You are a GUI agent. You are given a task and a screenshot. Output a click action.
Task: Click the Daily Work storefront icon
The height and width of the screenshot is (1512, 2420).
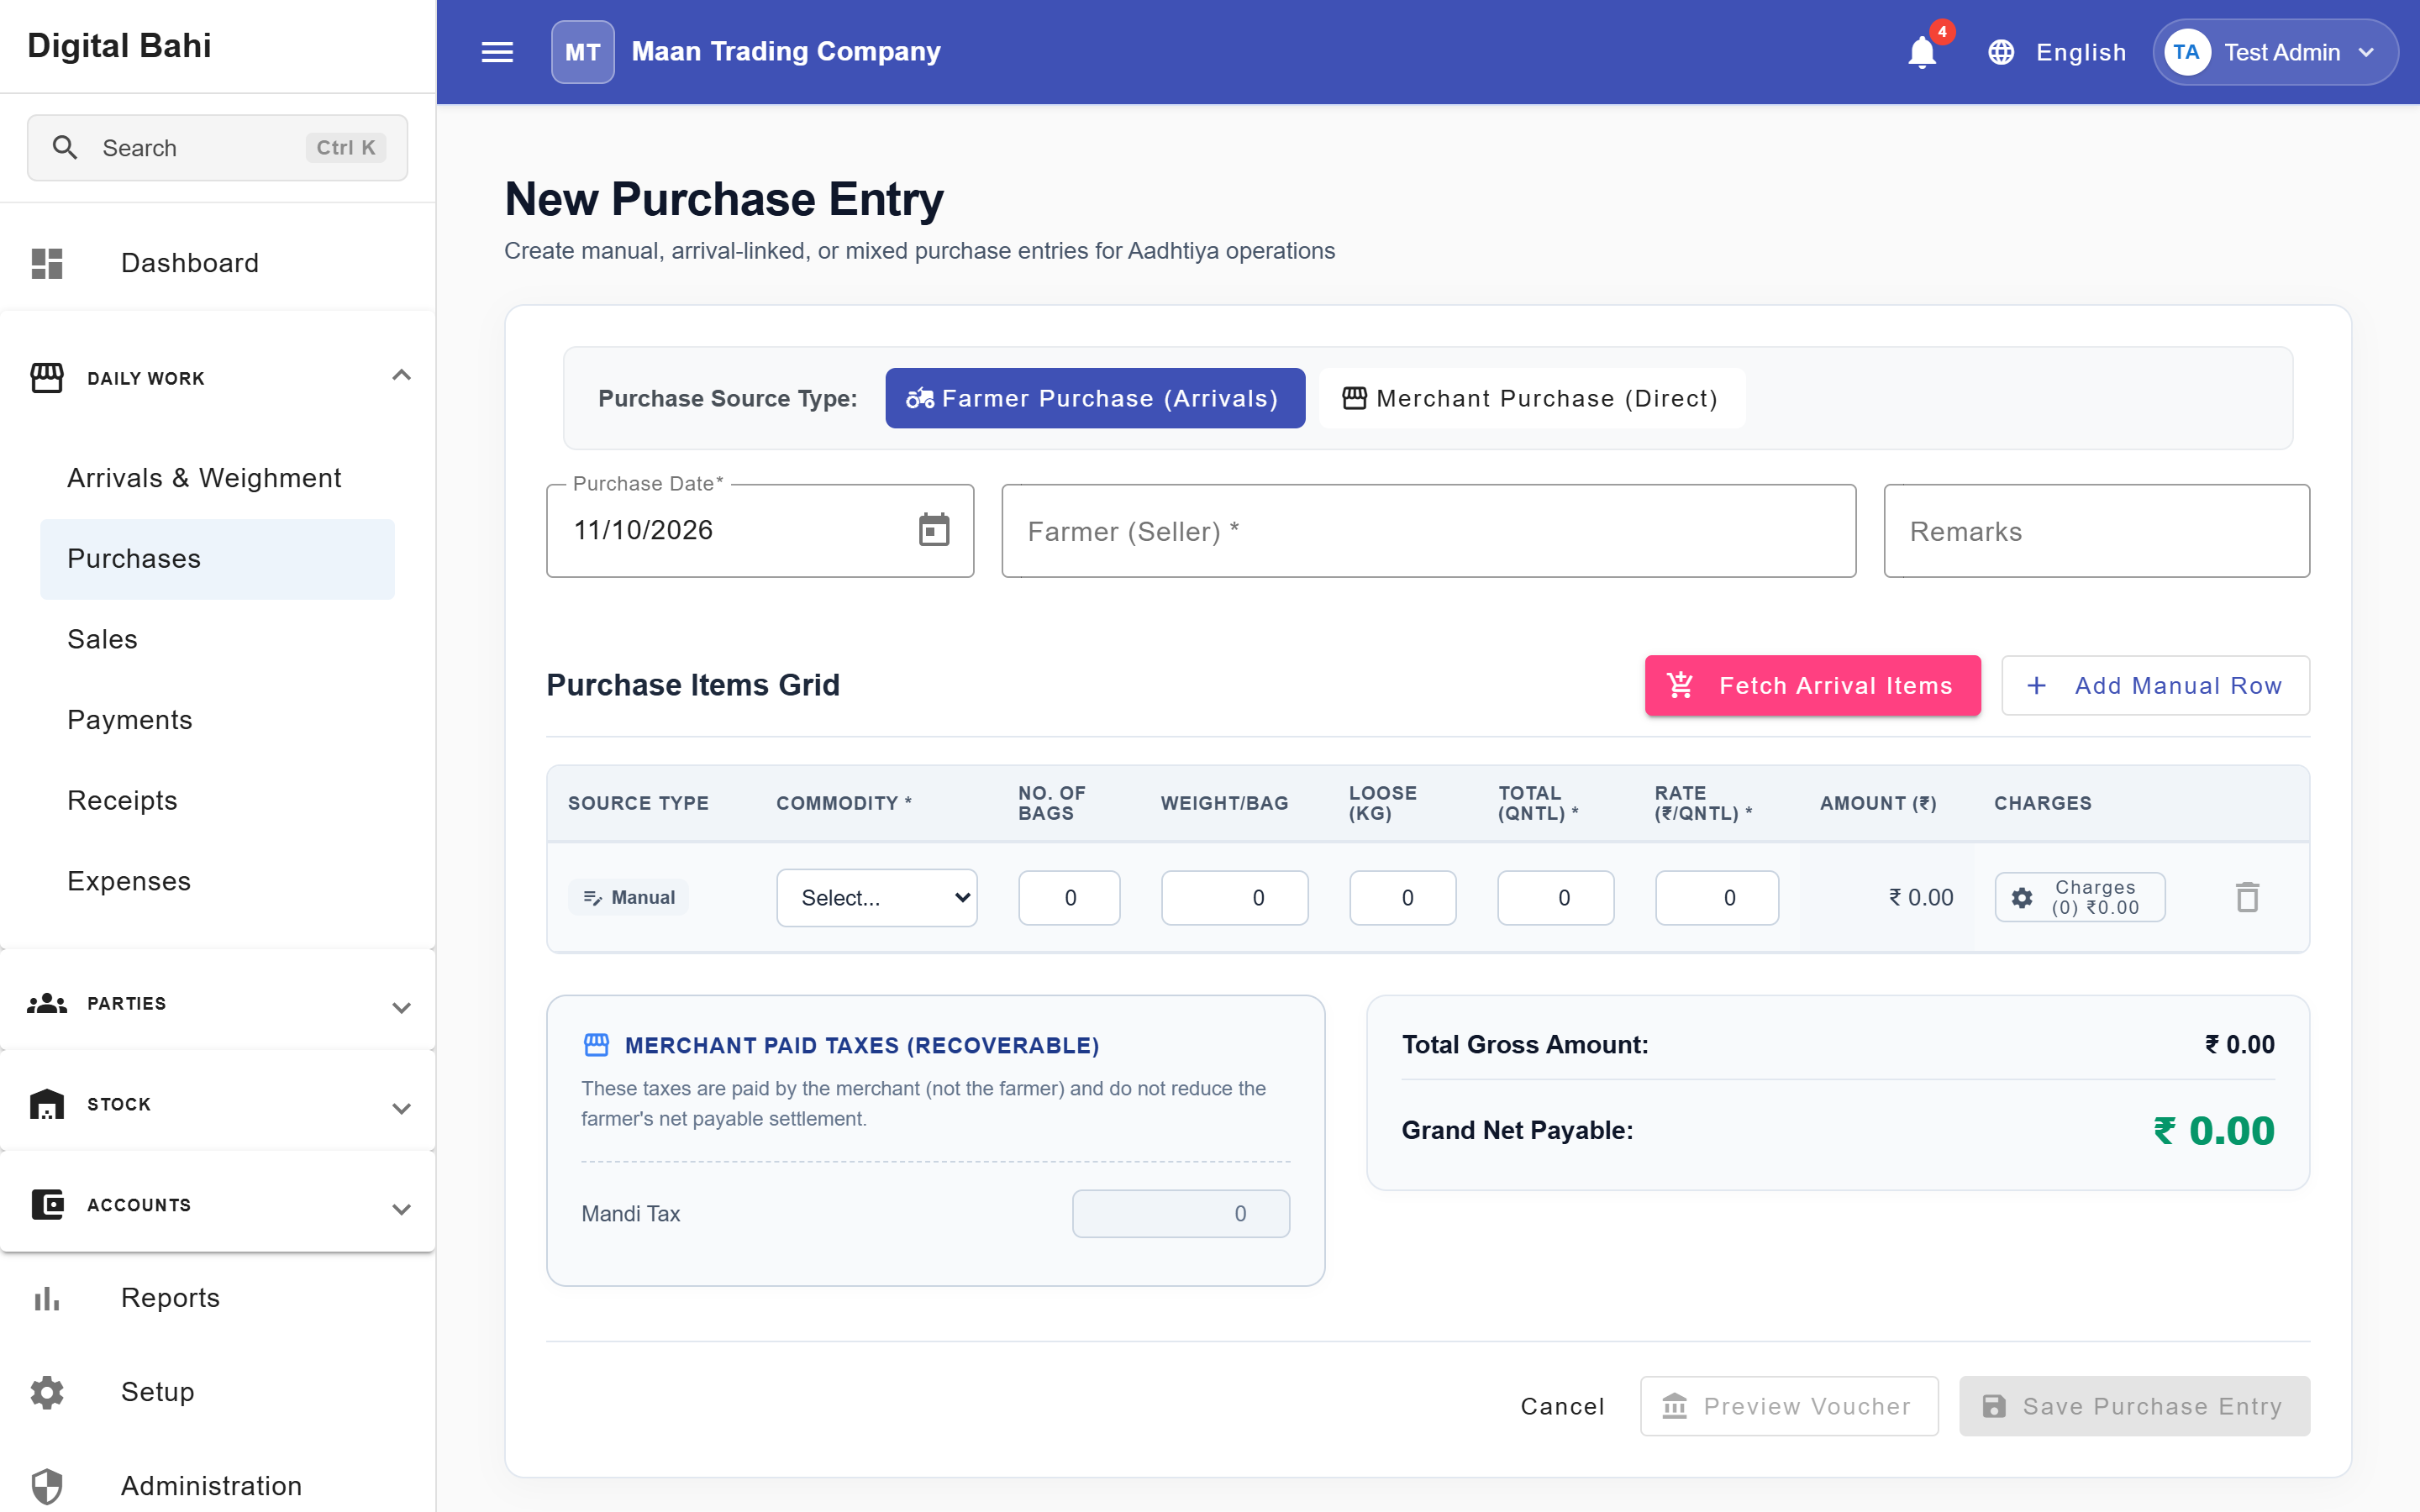pos(47,377)
